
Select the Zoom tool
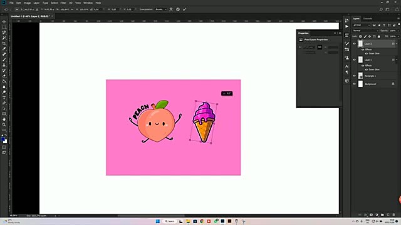point(4,124)
